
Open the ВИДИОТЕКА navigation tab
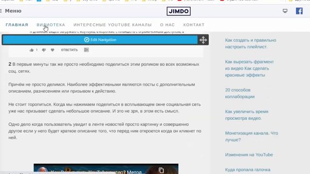[x=51, y=25]
